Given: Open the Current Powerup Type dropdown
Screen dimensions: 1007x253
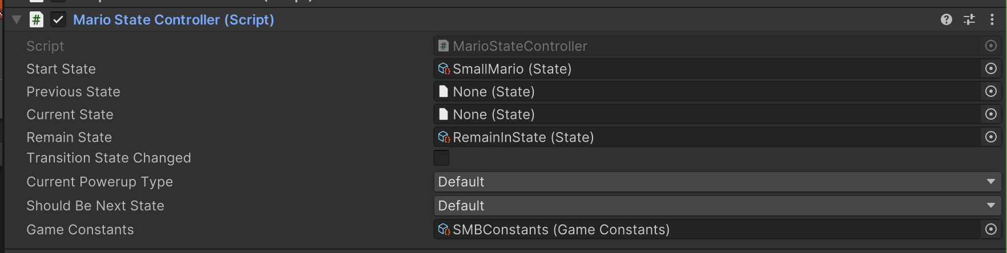Looking at the screenshot, I should coord(718,182).
